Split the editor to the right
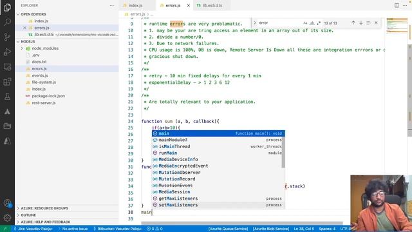412x232 pixels. pyautogui.click(x=397, y=5)
